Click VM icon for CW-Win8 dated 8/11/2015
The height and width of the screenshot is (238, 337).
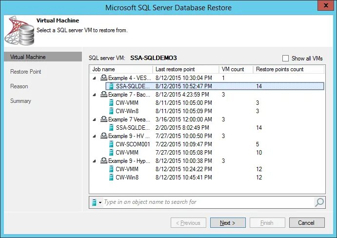111,111
